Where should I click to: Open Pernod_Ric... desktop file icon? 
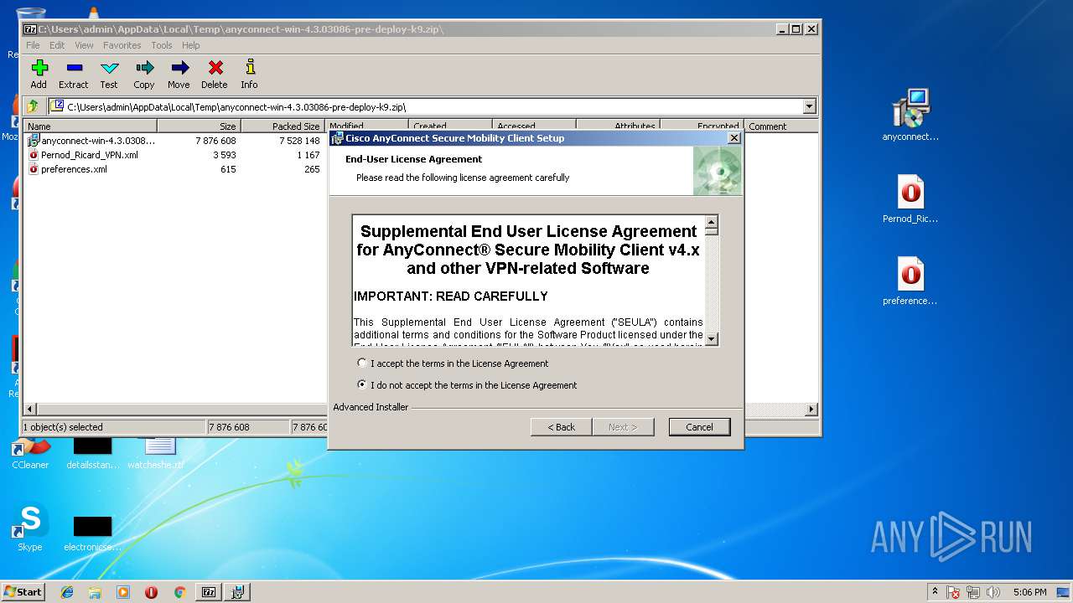pos(910,199)
